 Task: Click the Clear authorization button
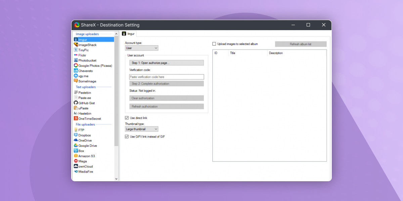167,98
